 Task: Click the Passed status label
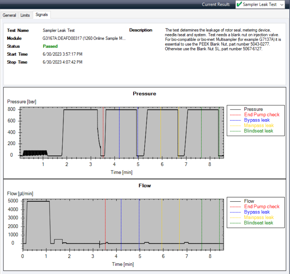click(x=50, y=46)
